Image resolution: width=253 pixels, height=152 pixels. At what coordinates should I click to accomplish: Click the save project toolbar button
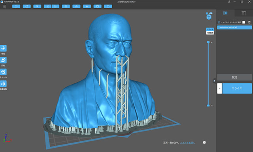click(27, 6)
